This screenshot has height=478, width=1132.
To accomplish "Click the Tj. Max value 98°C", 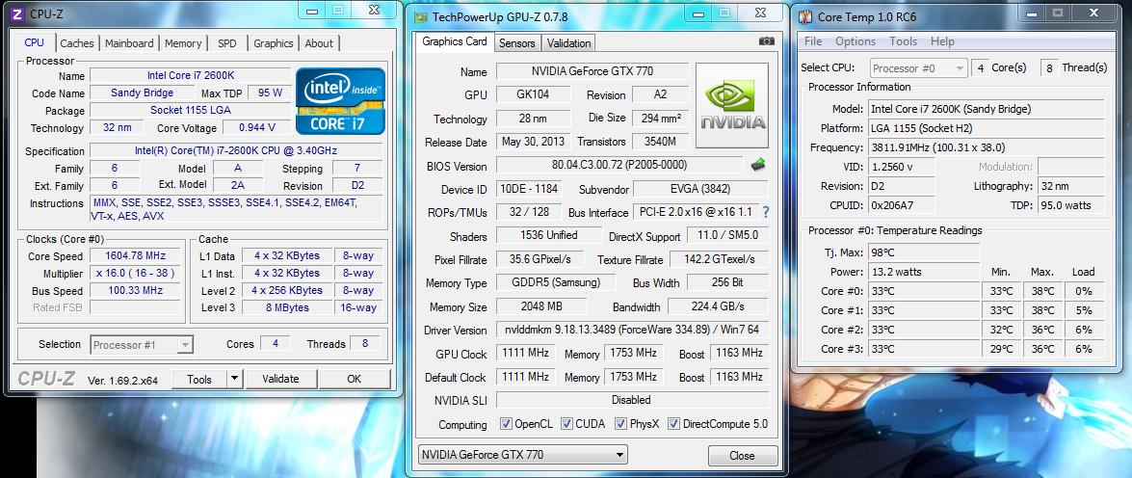I will (x=924, y=252).
